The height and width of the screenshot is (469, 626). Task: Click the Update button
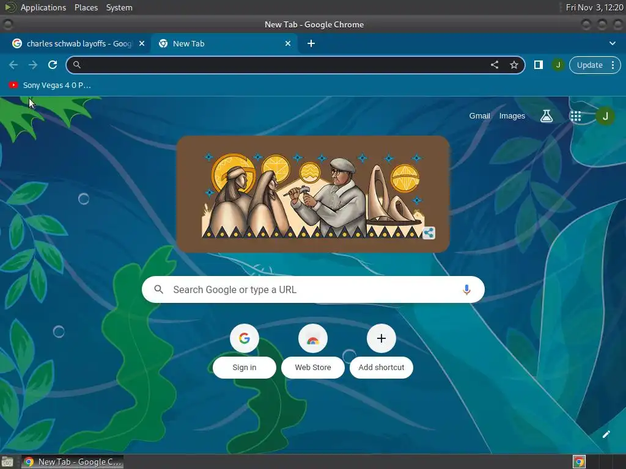click(x=589, y=65)
